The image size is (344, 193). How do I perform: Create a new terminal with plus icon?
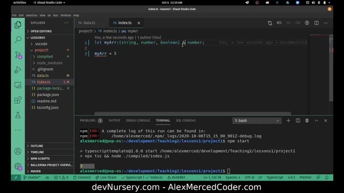(288, 121)
